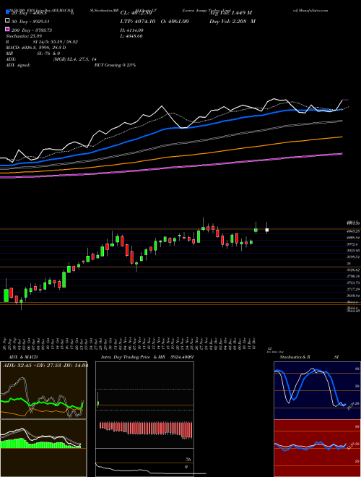Click 'BUY Growing @ 25%' ADX signal
The height and width of the screenshot is (477, 361).
tap(115, 65)
